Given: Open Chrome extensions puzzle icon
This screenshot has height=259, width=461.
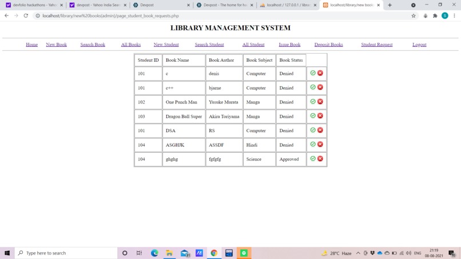Looking at the screenshot, I should [x=435, y=16].
